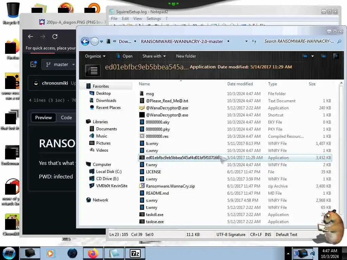Open Windows Start button
This screenshot has width=347, height=260.
9,253
